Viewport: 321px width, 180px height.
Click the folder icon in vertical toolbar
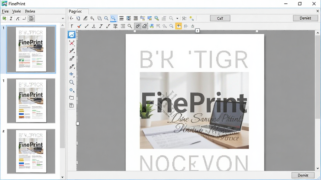coord(71,98)
